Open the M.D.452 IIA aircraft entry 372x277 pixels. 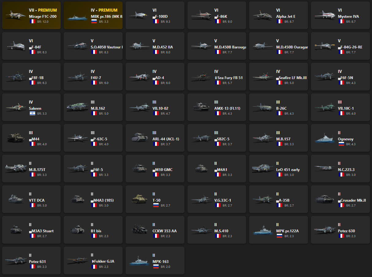pyautogui.click(x=155, y=46)
